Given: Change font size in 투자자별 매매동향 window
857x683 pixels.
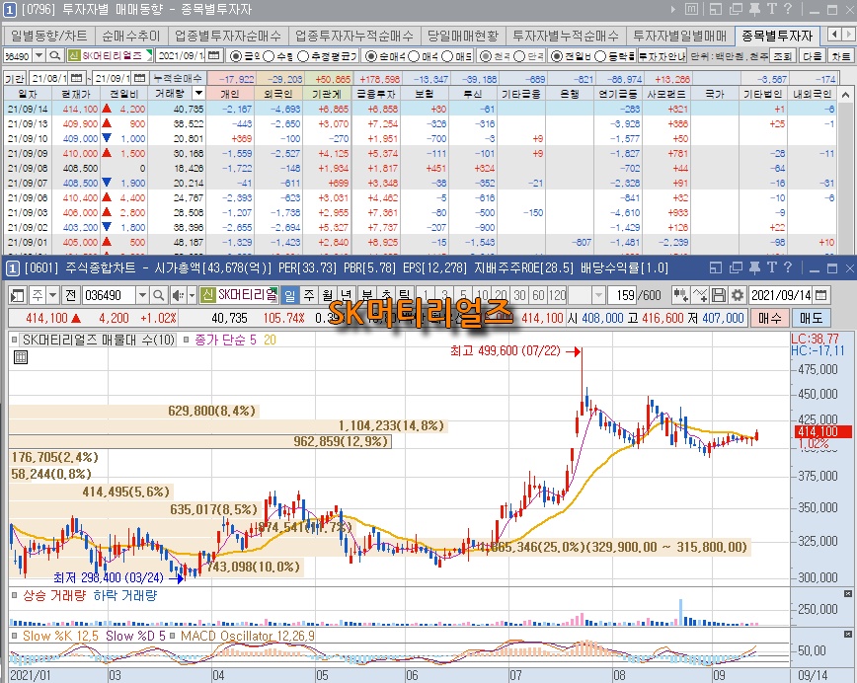Looking at the screenshot, I should coord(772,9).
